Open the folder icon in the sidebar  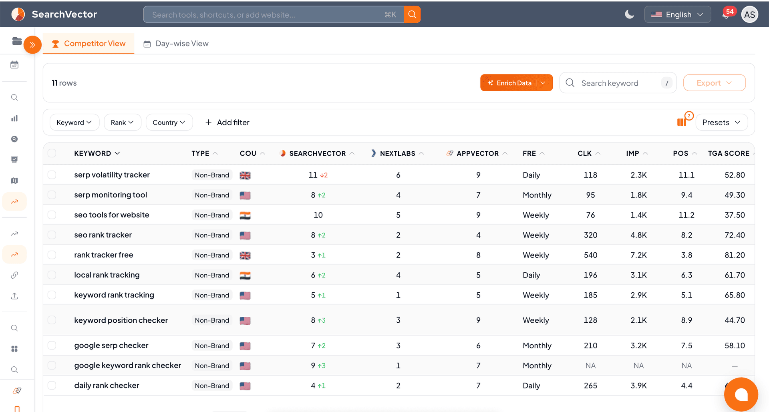pyautogui.click(x=17, y=41)
